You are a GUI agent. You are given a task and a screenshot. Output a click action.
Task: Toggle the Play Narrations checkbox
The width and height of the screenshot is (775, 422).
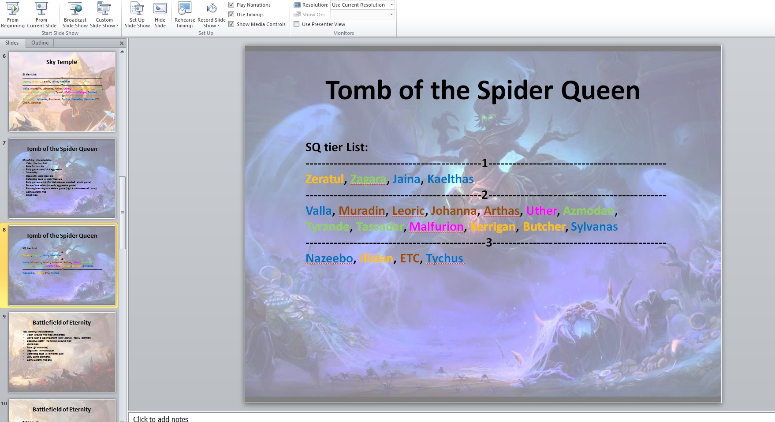pyautogui.click(x=231, y=5)
